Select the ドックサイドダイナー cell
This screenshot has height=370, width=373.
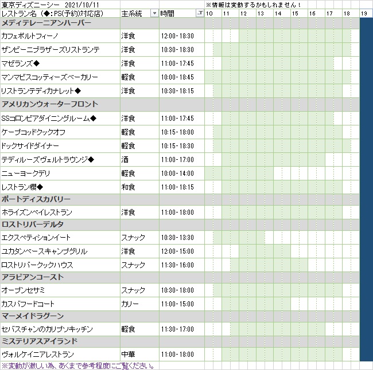coord(60,146)
